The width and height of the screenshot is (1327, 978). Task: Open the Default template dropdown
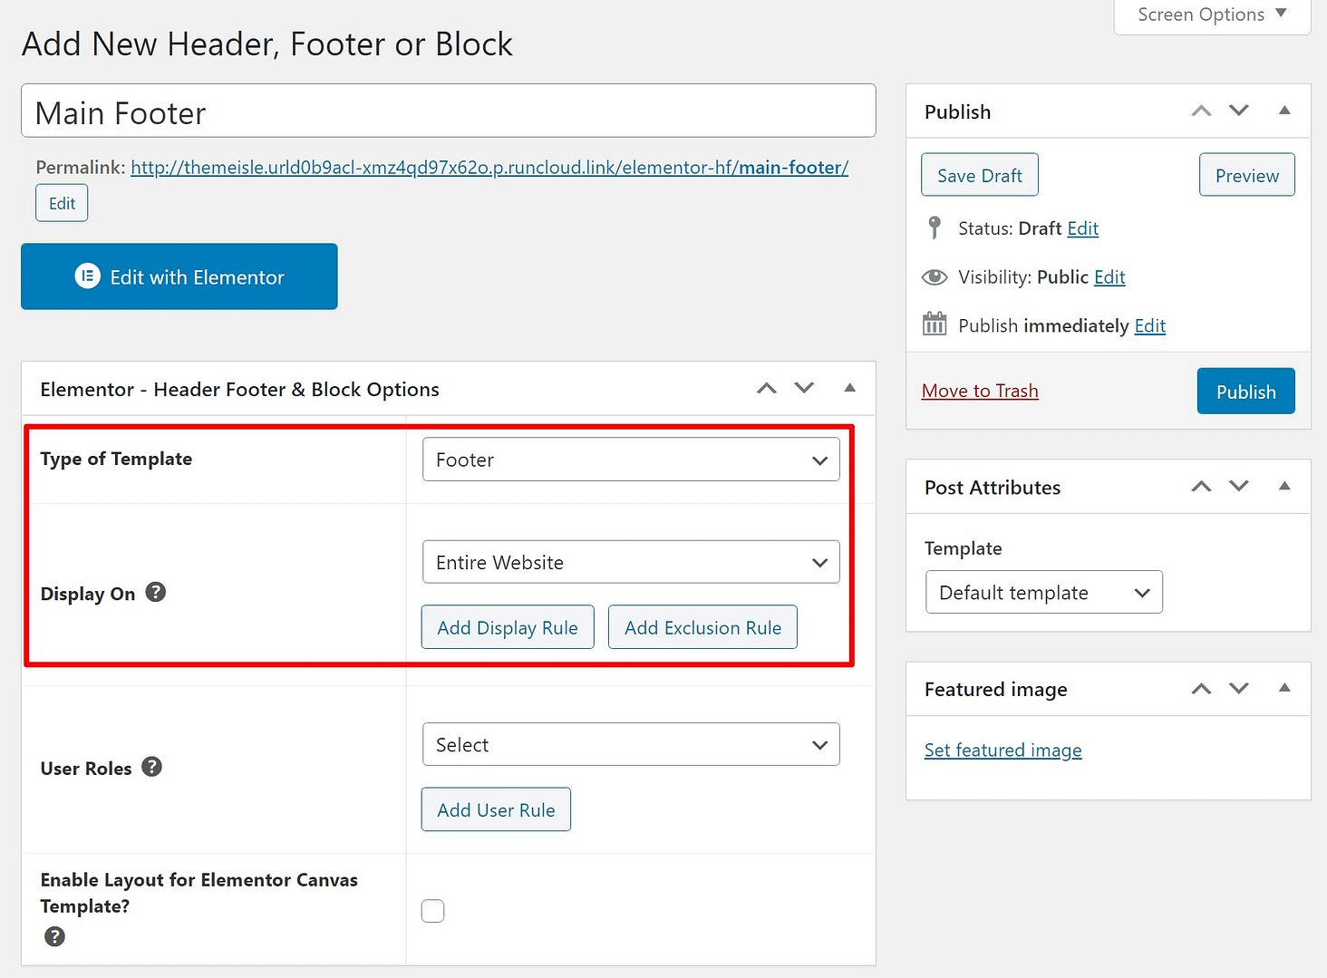point(1042,592)
